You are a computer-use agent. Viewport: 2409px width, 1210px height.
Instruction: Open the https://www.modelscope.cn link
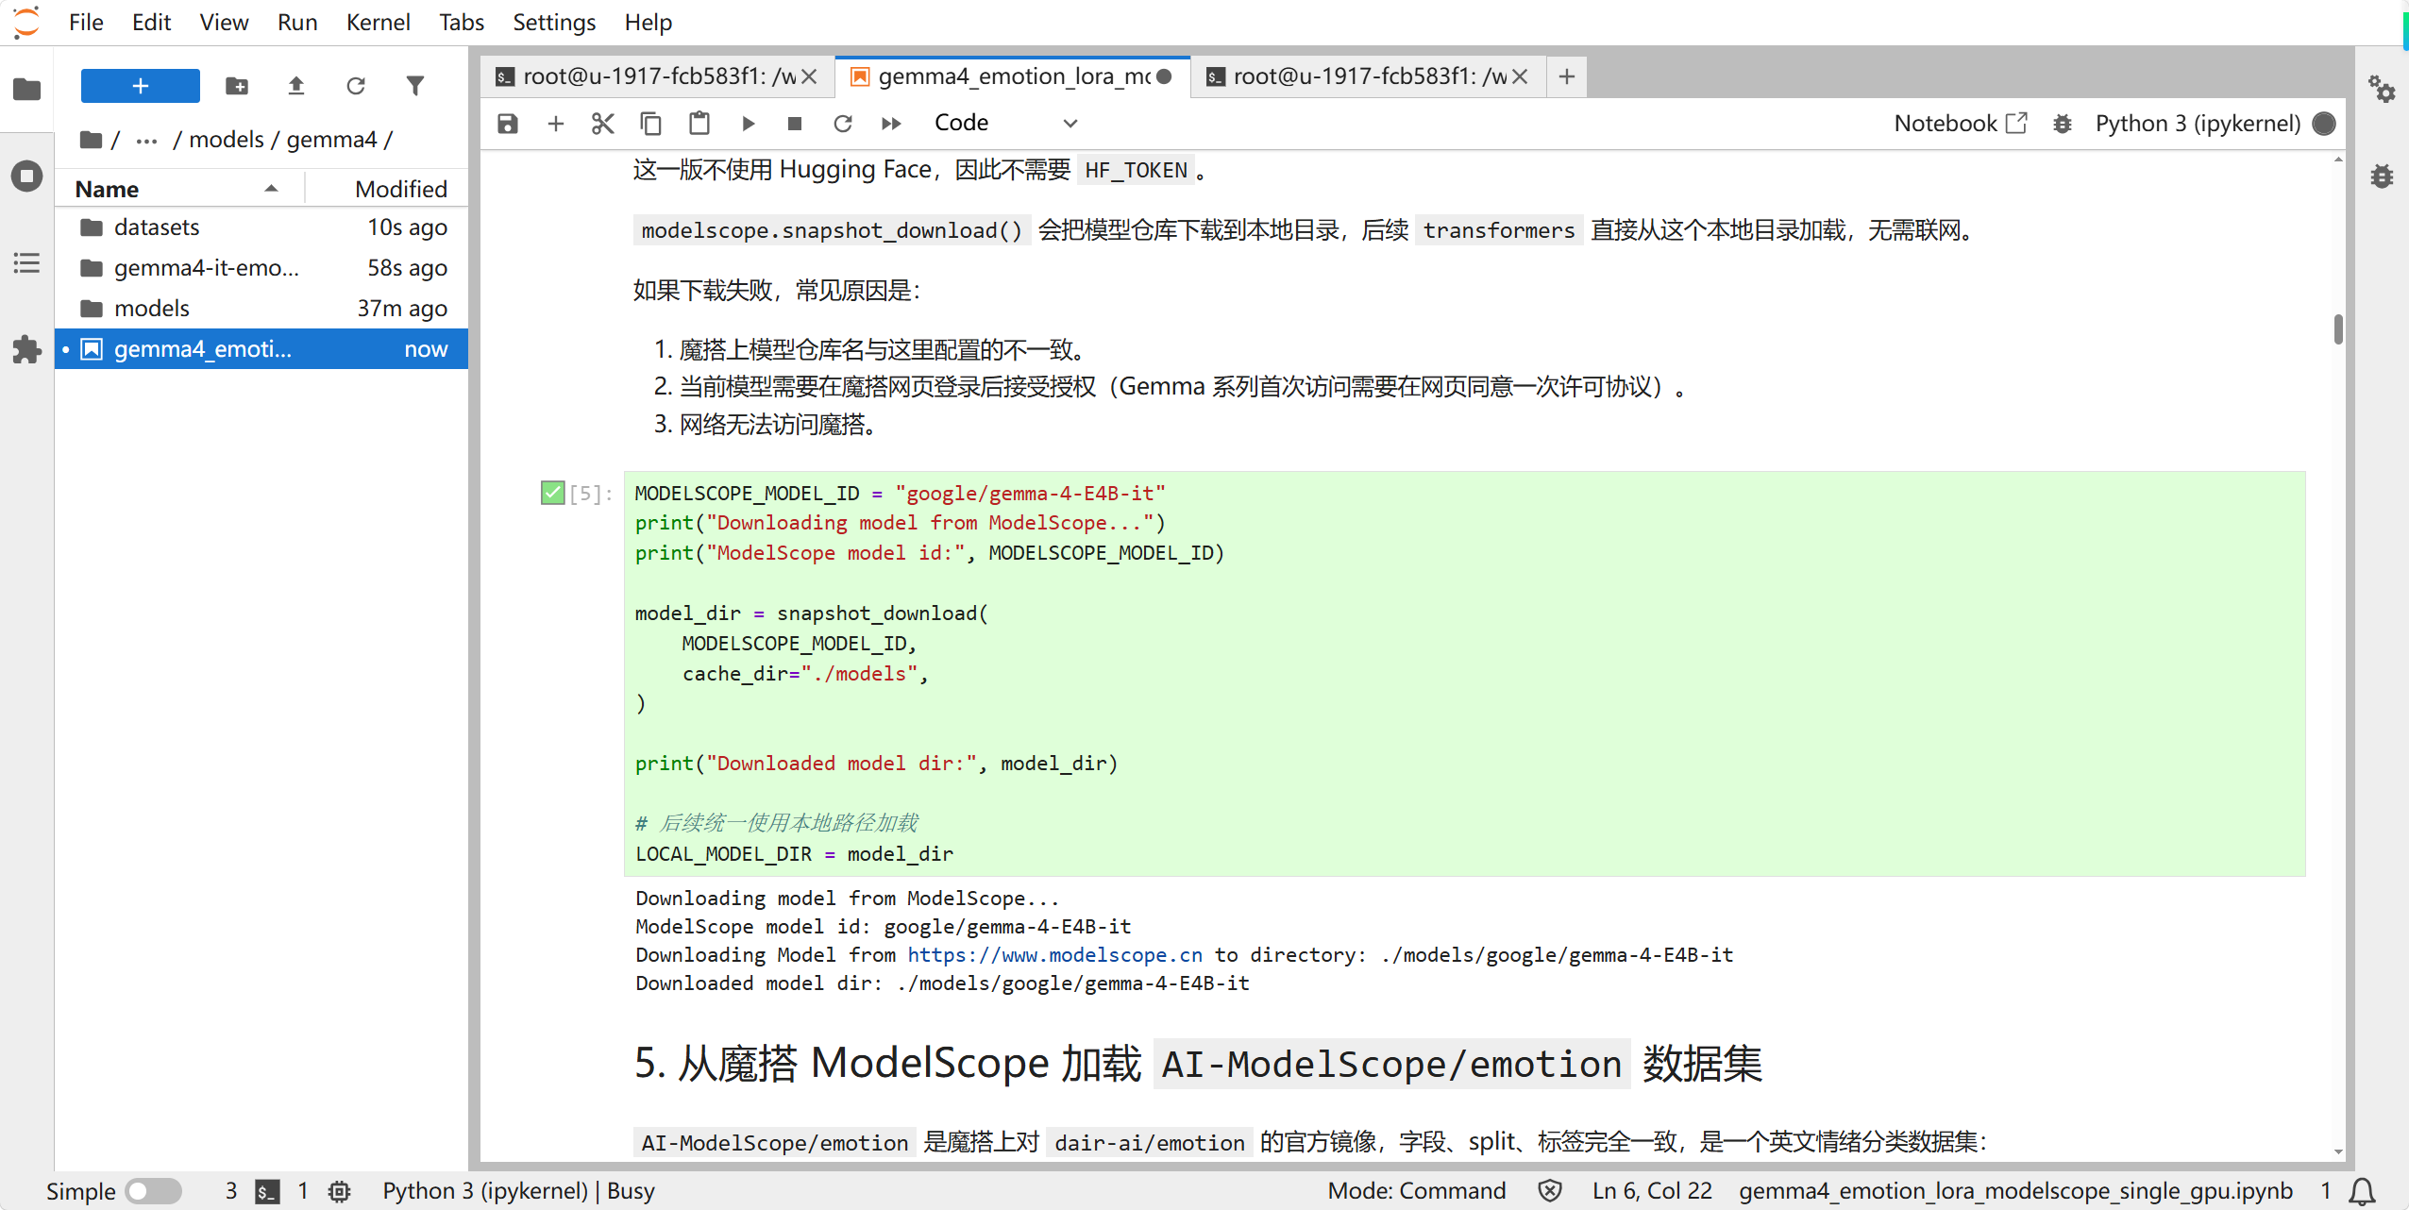(1054, 955)
